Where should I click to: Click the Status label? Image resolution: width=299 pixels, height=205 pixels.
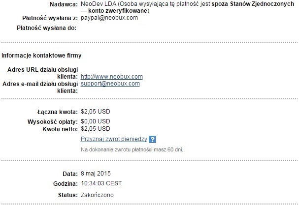pyautogui.click(x=68, y=195)
